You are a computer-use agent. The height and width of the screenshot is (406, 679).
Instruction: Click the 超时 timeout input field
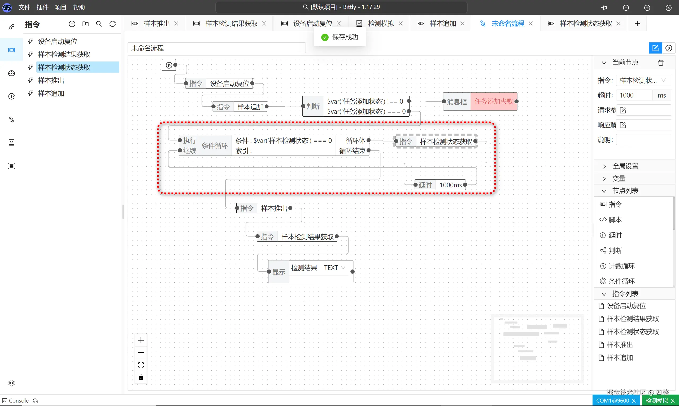(x=634, y=95)
